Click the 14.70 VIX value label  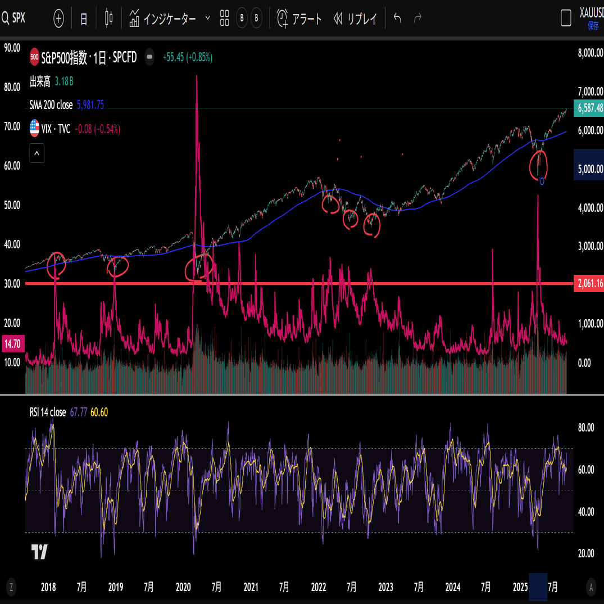pos(13,344)
